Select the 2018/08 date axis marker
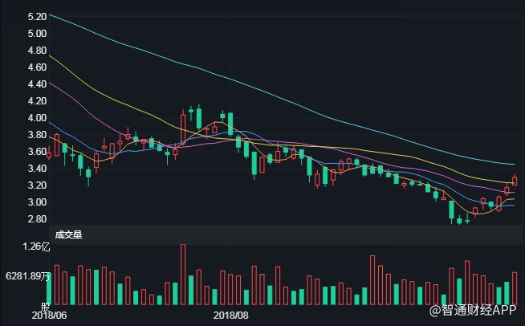The height and width of the screenshot is (326, 525). click(231, 316)
